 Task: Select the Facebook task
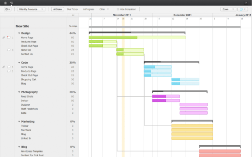pyautogui.click(x=26, y=130)
